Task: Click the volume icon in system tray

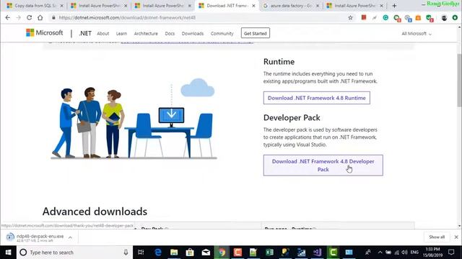Action: pos(404,253)
